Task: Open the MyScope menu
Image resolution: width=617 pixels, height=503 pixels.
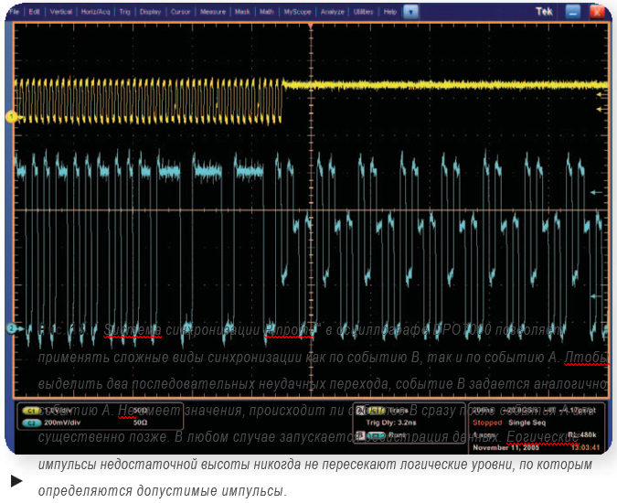Action: (298, 12)
